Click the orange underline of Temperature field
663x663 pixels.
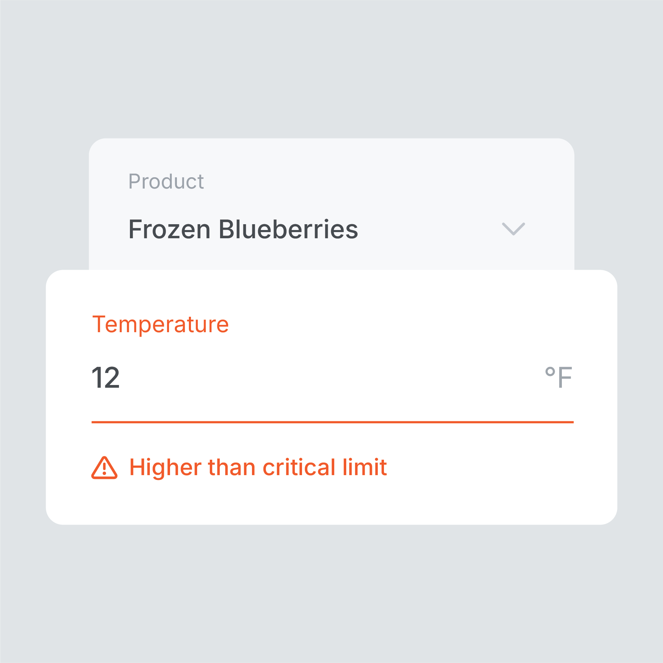click(x=333, y=422)
